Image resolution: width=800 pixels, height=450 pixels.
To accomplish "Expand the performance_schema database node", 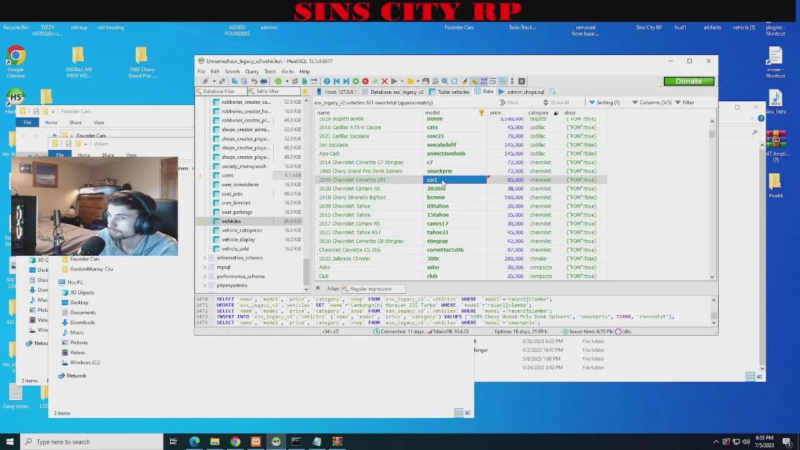I will coord(204,276).
